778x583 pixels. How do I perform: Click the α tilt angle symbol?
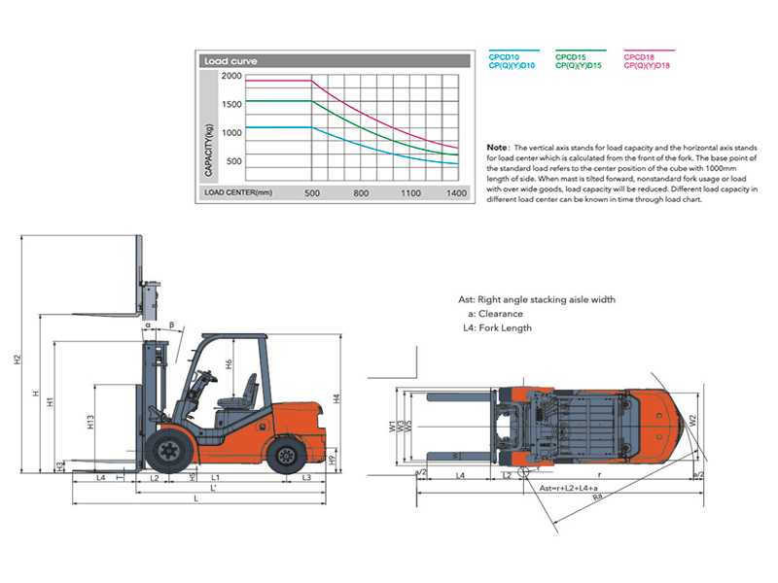point(148,326)
